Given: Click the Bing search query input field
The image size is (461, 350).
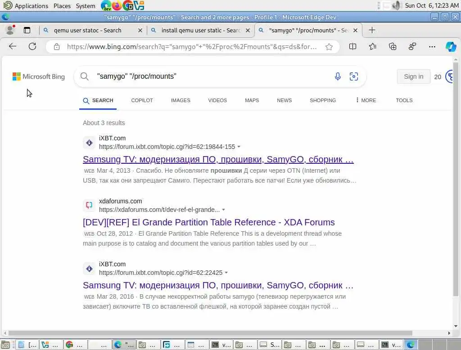Looking at the screenshot, I should click(x=212, y=76).
